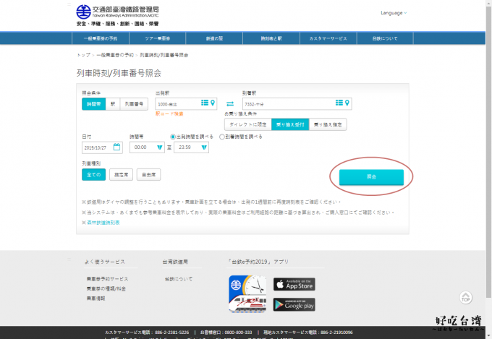
Task: Select the 出発時間を調べる radio button
Action: point(173,136)
